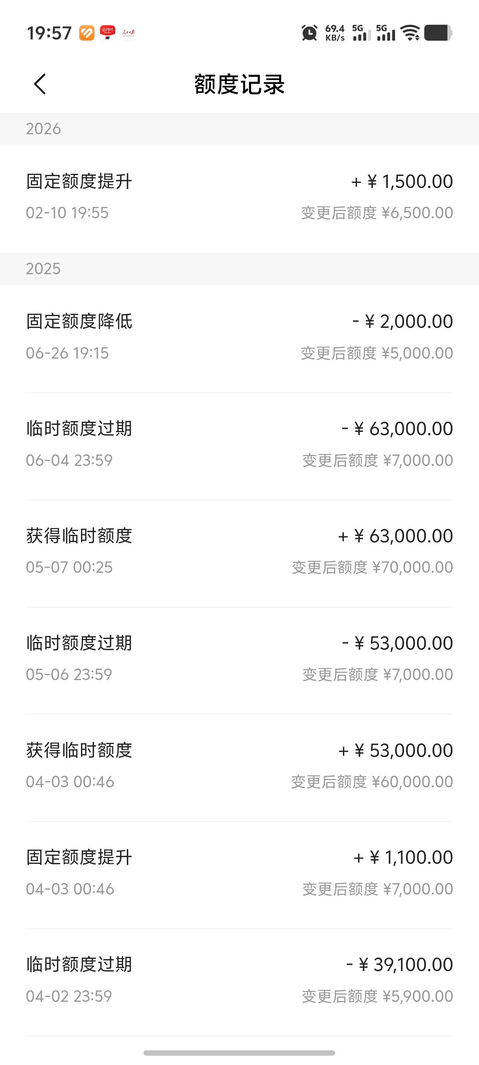The width and height of the screenshot is (479, 1065).
Task: Open the 02-10 固定额度提升 record
Action: (x=239, y=197)
